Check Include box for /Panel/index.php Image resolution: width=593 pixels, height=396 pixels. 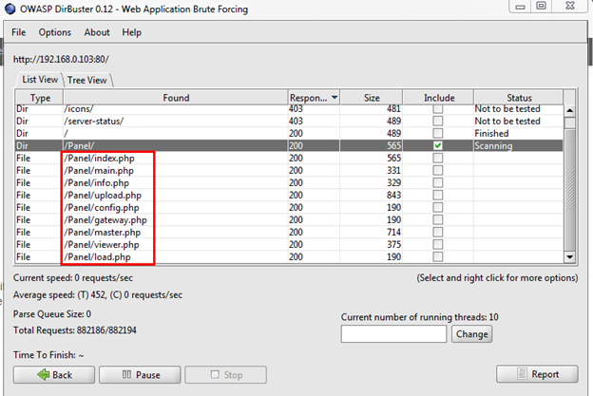pyautogui.click(x=437, y=159)
